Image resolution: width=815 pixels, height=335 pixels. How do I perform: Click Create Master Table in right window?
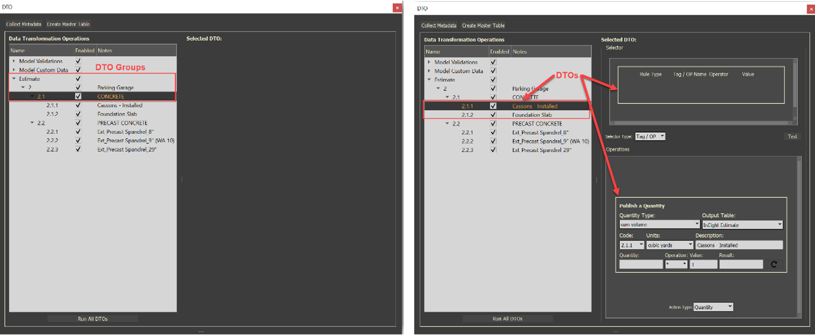coord(483,26)
